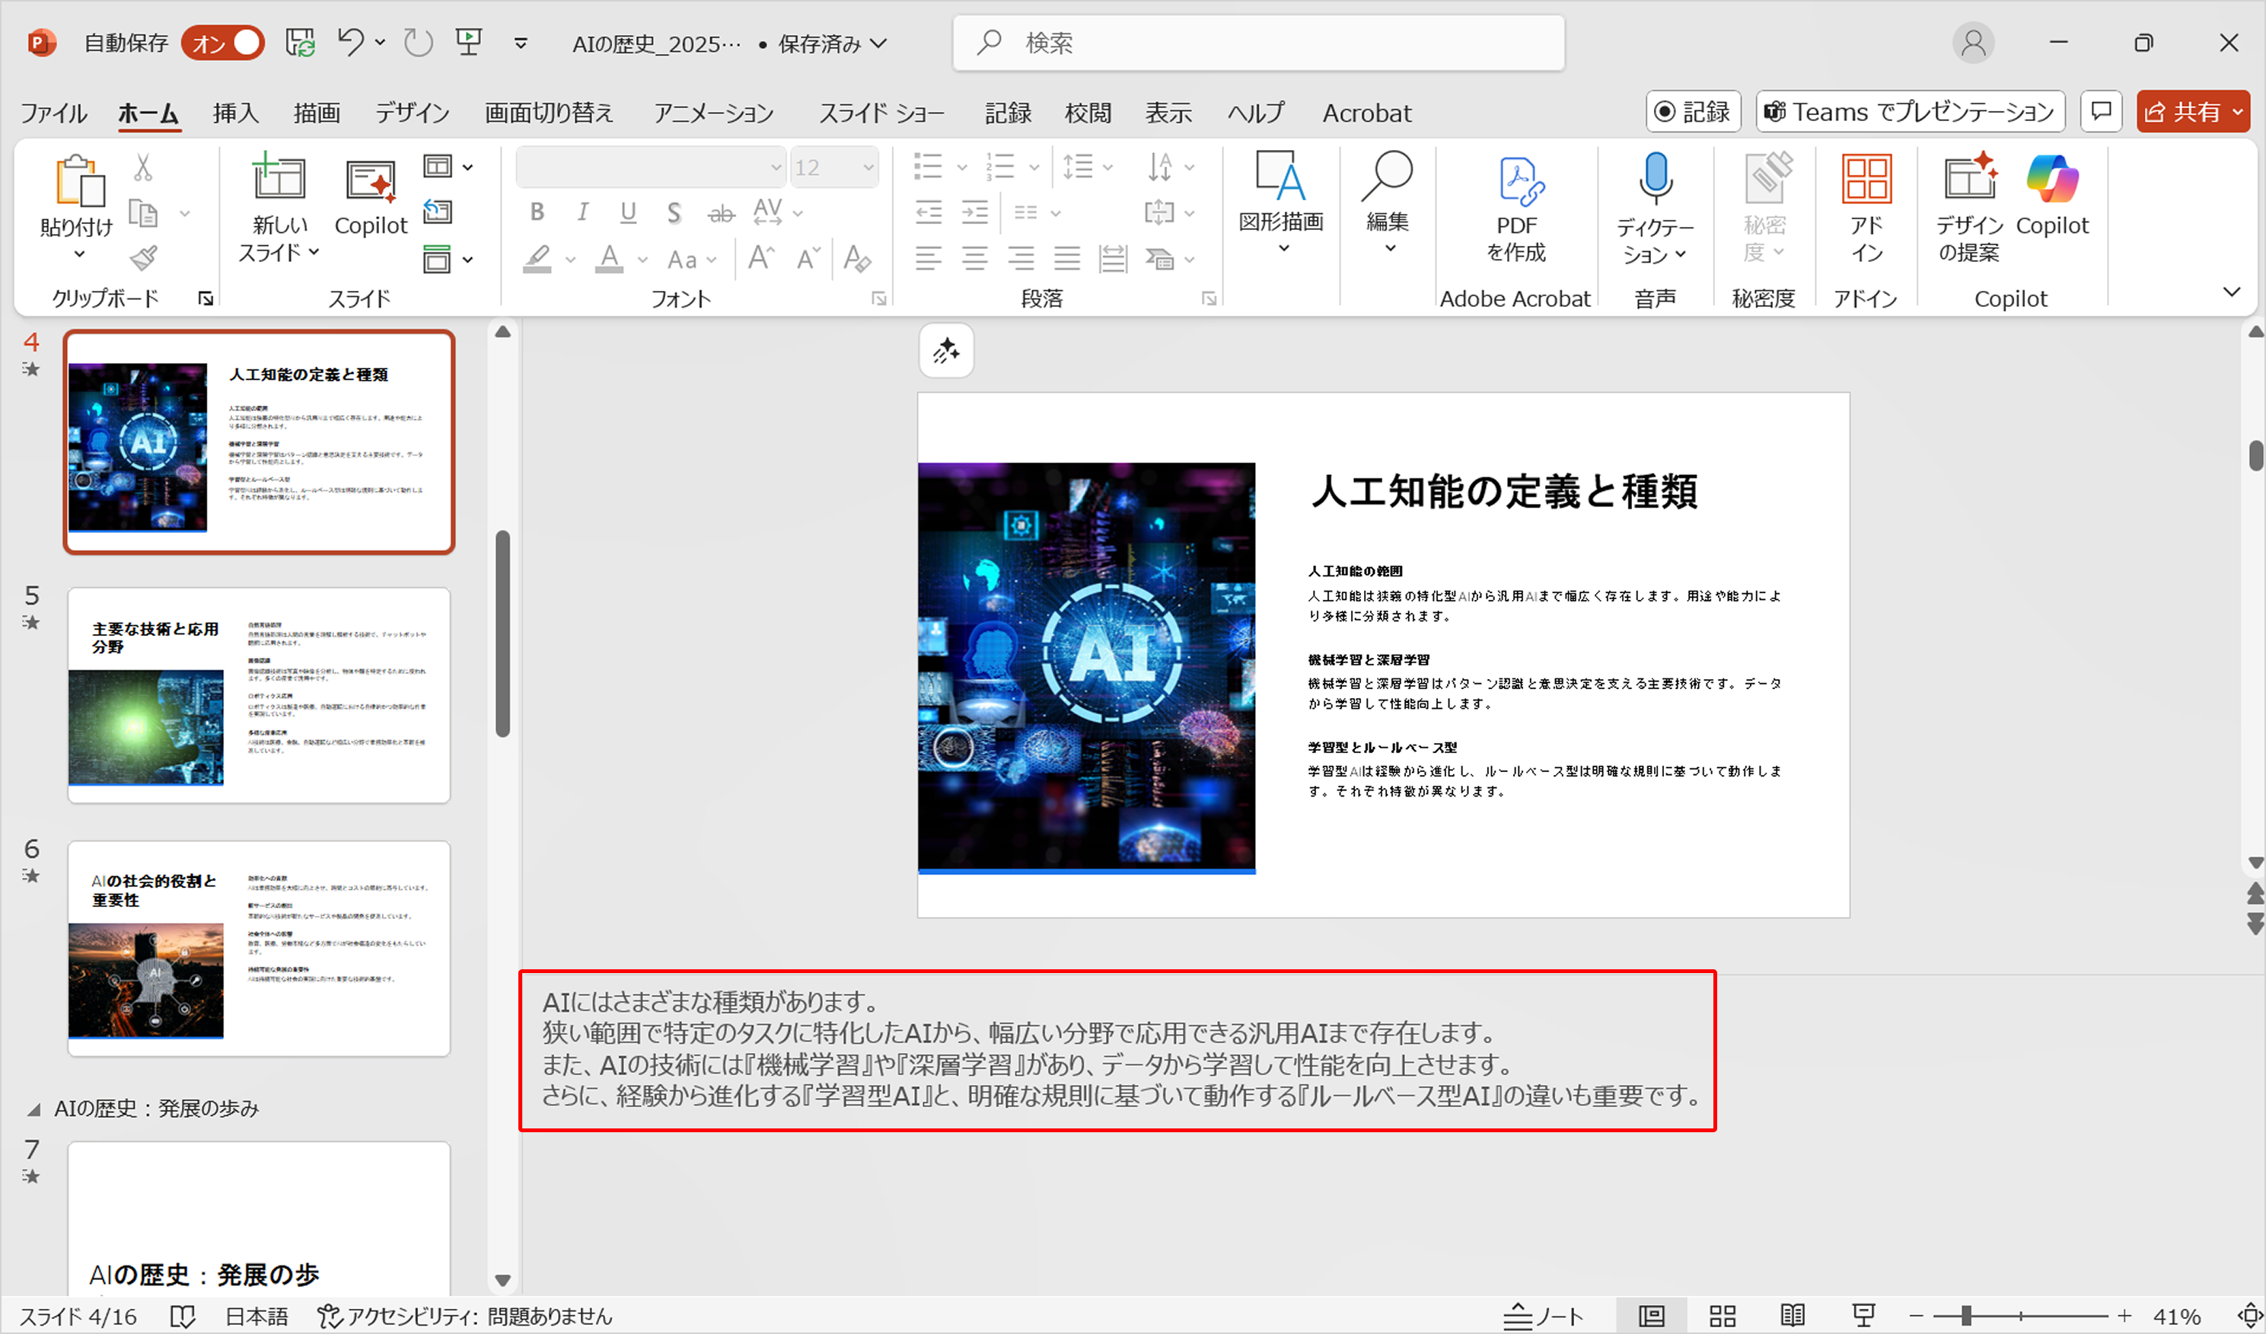Select slide 5 thumbnail in panel
2266x1334 pixels.
(259, 694)
